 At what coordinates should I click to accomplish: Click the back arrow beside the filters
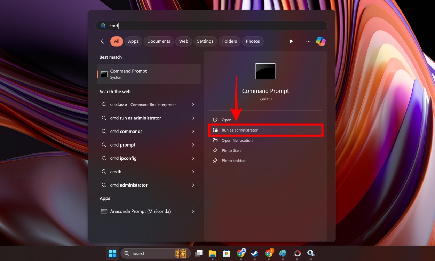(103, 41)
